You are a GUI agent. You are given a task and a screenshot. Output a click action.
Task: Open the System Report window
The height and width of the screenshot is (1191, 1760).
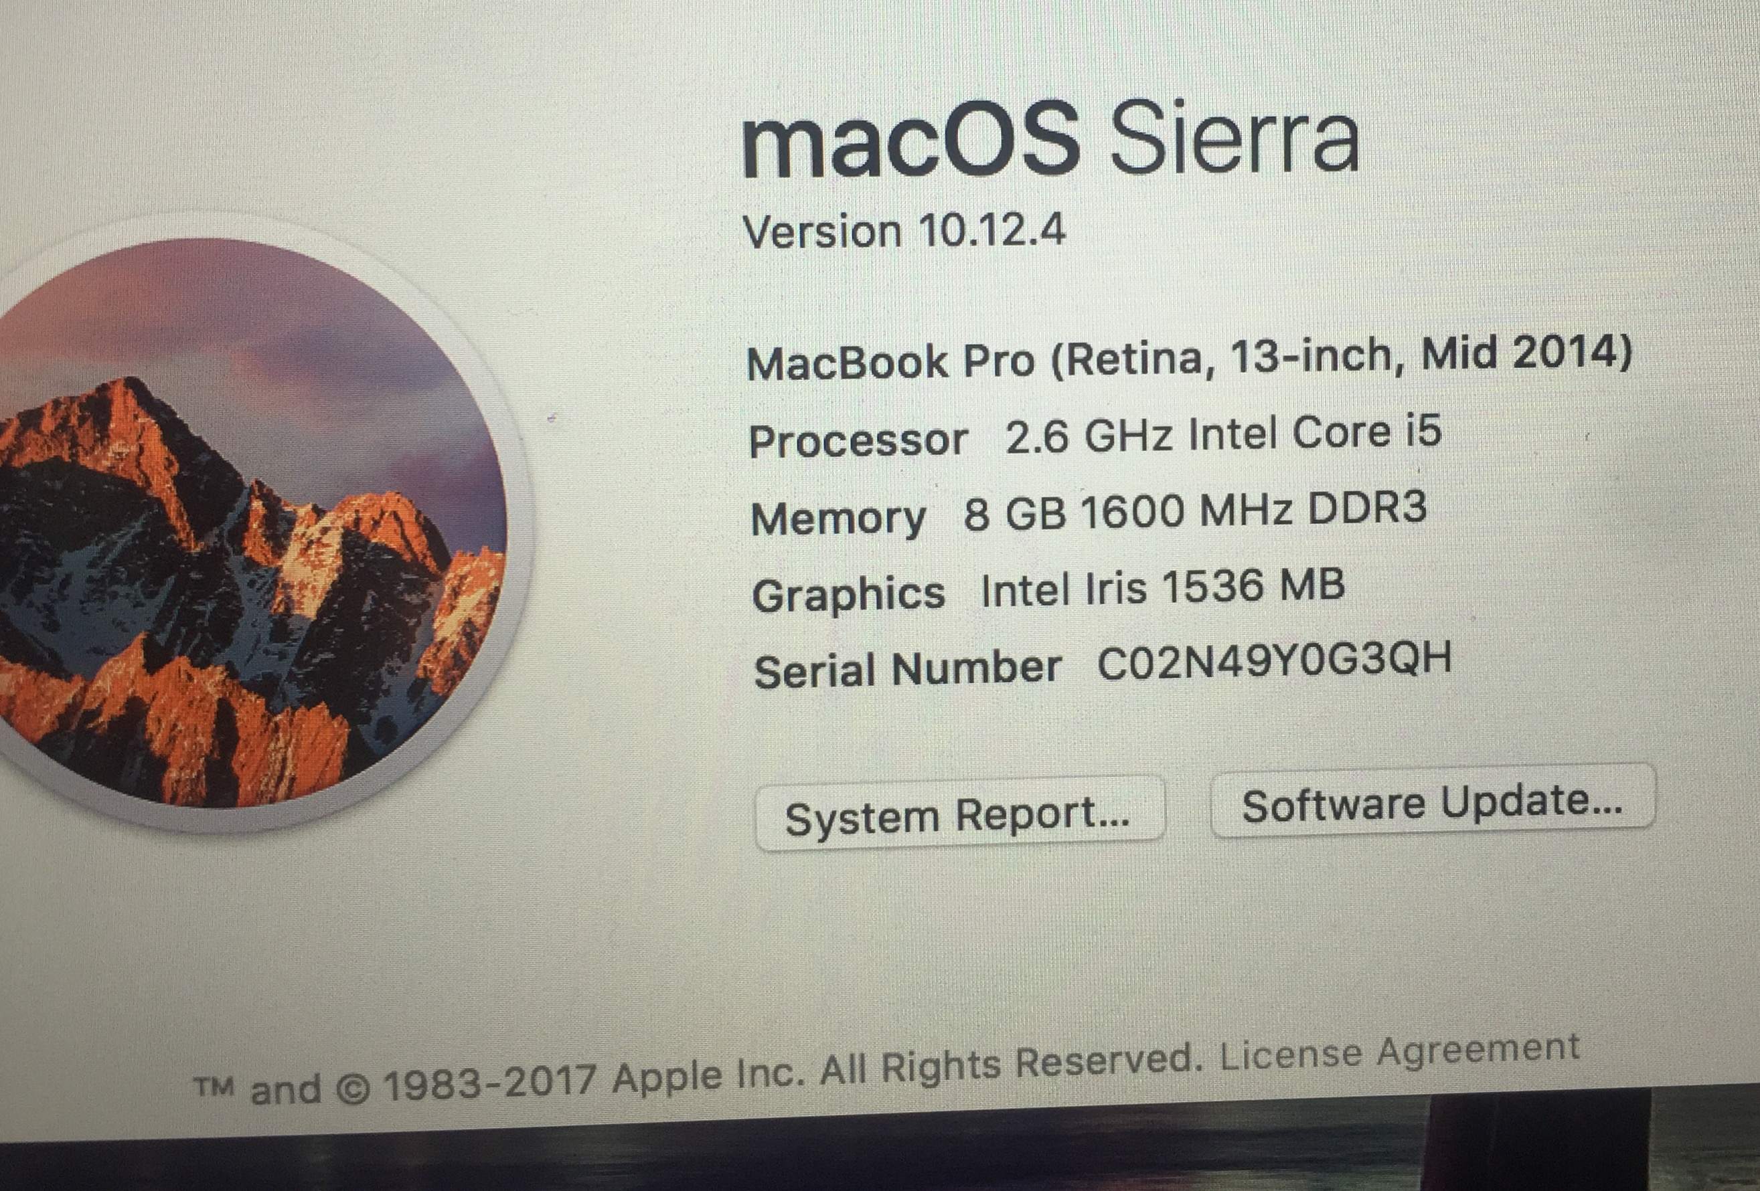pos(959,815)
